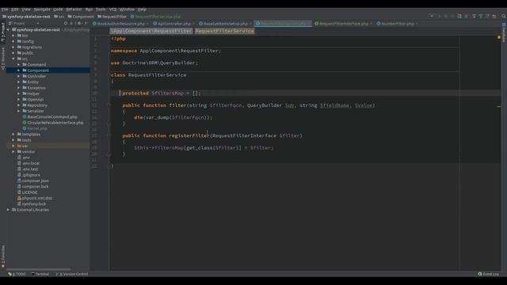Open the Tools menu
The height and width of the screenshot is (285, 507).
tap(101, 9)
